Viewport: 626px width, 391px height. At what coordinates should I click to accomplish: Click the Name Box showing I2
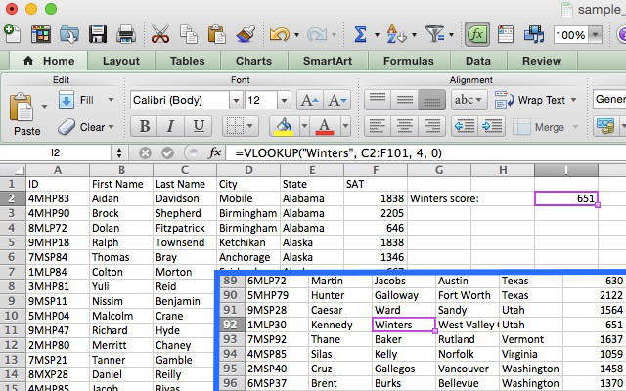pos(55,152)
